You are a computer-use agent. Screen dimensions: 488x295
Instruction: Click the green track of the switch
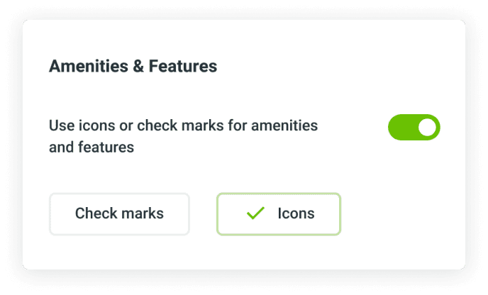401,128
